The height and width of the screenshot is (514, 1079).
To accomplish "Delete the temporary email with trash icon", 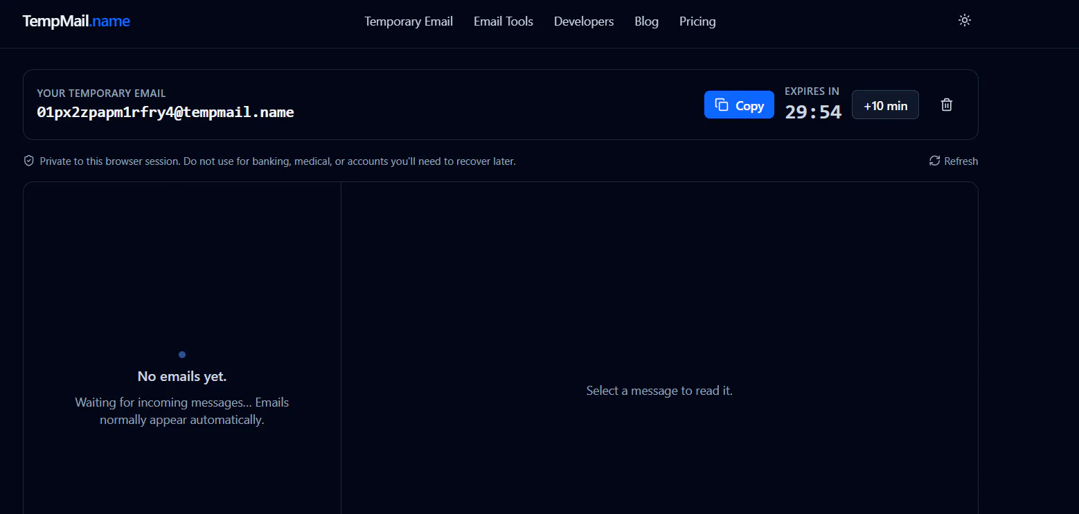I will pos(947,105).
